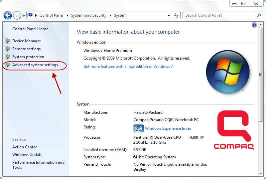Click the Refresh button beside address bar
Image resolution: width=266 pixels, height=179 pixels.
click(x=176, y=15)
